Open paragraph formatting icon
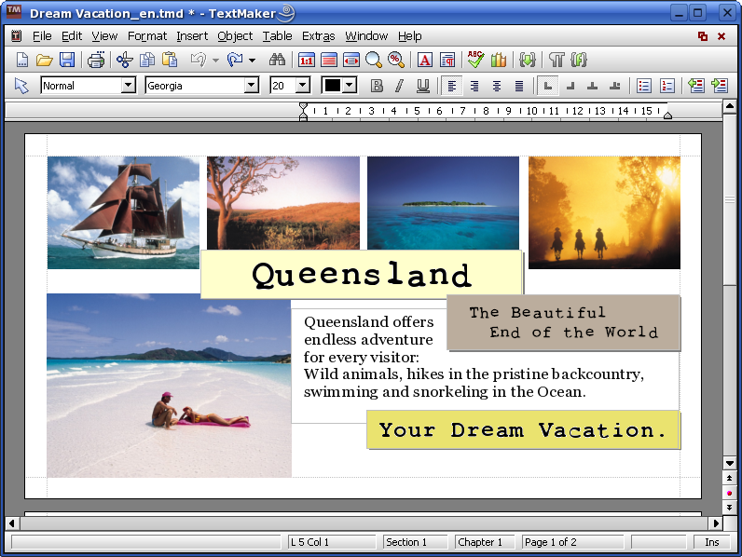The width and height of the screenshot is (742, 557). click(x=447, y=60)
